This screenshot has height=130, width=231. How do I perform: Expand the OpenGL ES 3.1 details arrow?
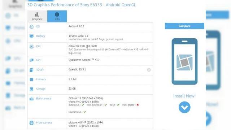[x=149, y=70]
